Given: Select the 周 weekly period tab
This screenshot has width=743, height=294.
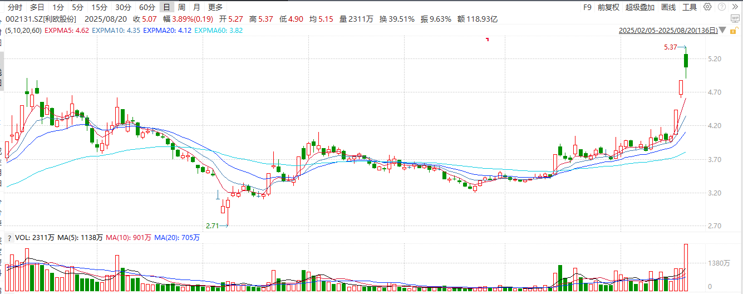Looking at the screenshot, I should [181, 7].
